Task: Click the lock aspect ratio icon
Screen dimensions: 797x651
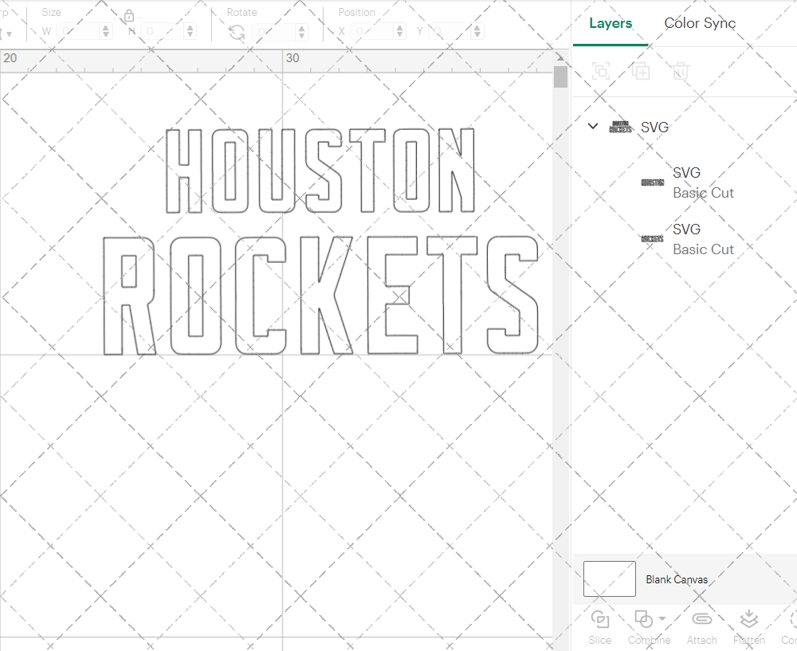Action: (129, 16)
